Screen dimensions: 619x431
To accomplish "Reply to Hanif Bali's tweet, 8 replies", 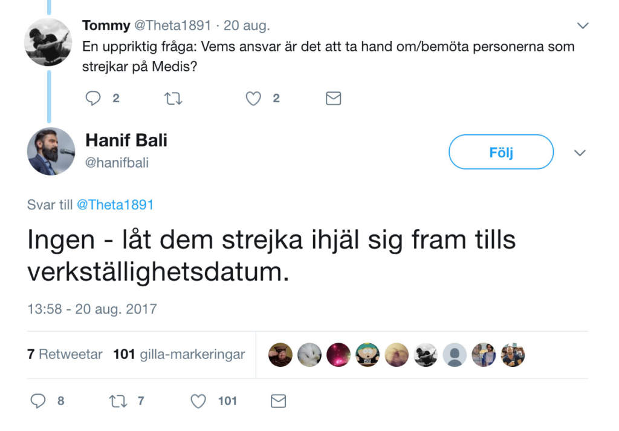I will [x=38, y=401].
